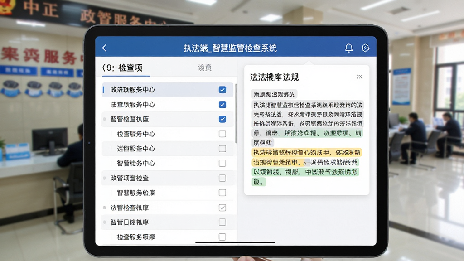Click the yellow highlighted text passage
This screenshot has width=464, height=261.
tap(307, 157)
